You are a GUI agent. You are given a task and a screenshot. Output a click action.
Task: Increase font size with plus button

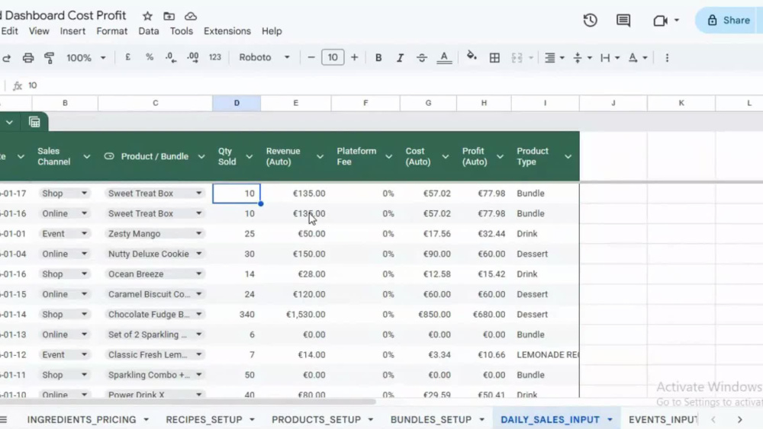coord(354,57)
